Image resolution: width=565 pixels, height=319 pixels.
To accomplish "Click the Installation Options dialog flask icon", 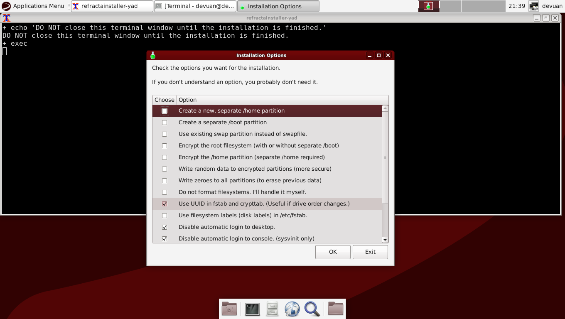I will [x=152, y=55].
